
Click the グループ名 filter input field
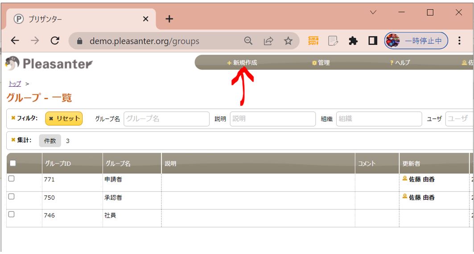(x=166, y=119)
